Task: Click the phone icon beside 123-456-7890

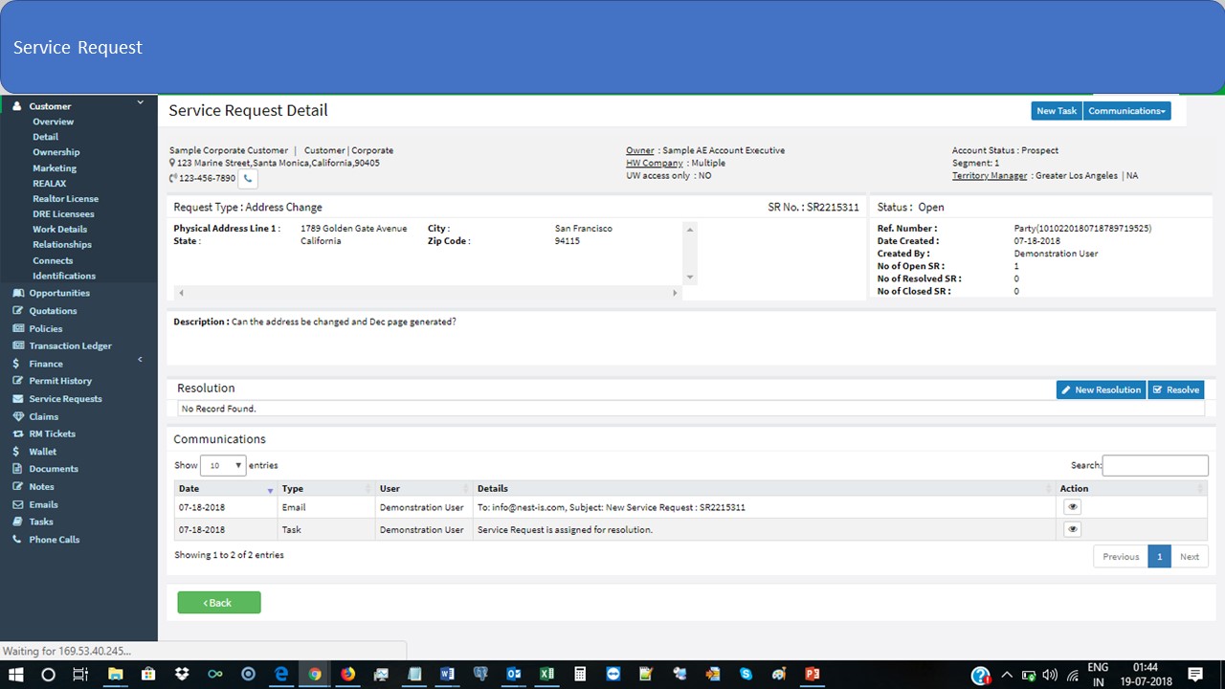Action: tap(248, 179)
